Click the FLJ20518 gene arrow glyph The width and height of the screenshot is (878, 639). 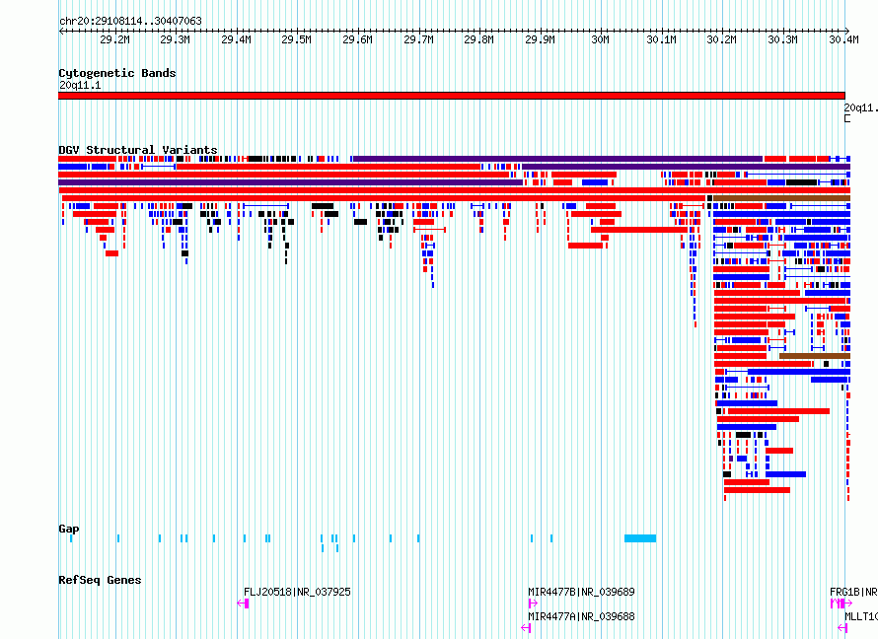coord(243,603)
